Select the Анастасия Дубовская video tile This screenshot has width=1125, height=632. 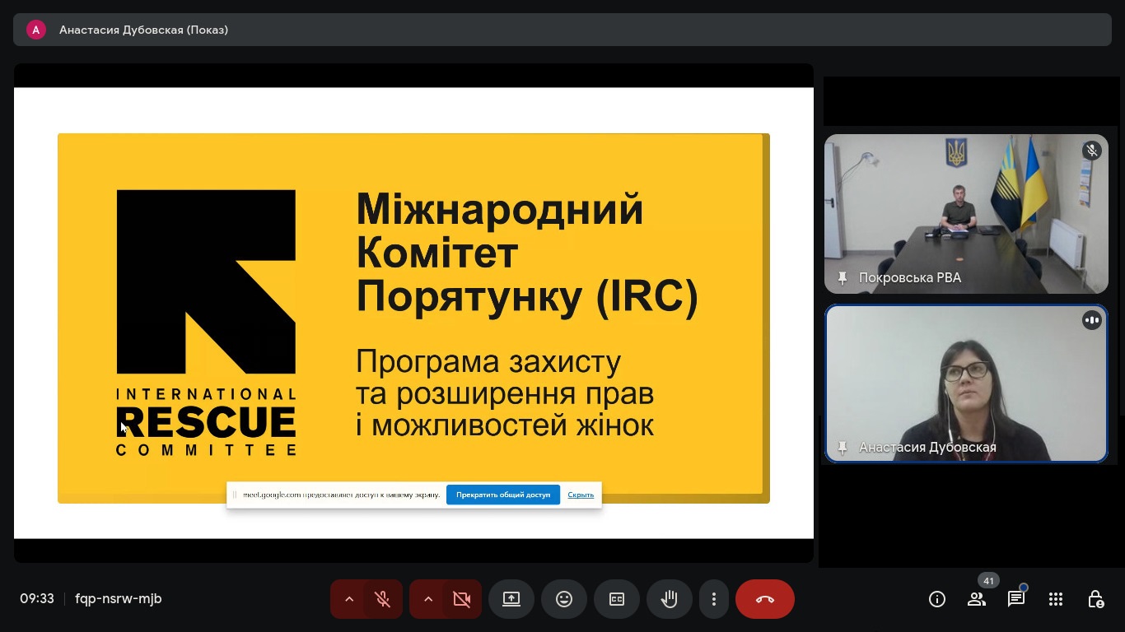pyautogui.click(x=966, y=383)
